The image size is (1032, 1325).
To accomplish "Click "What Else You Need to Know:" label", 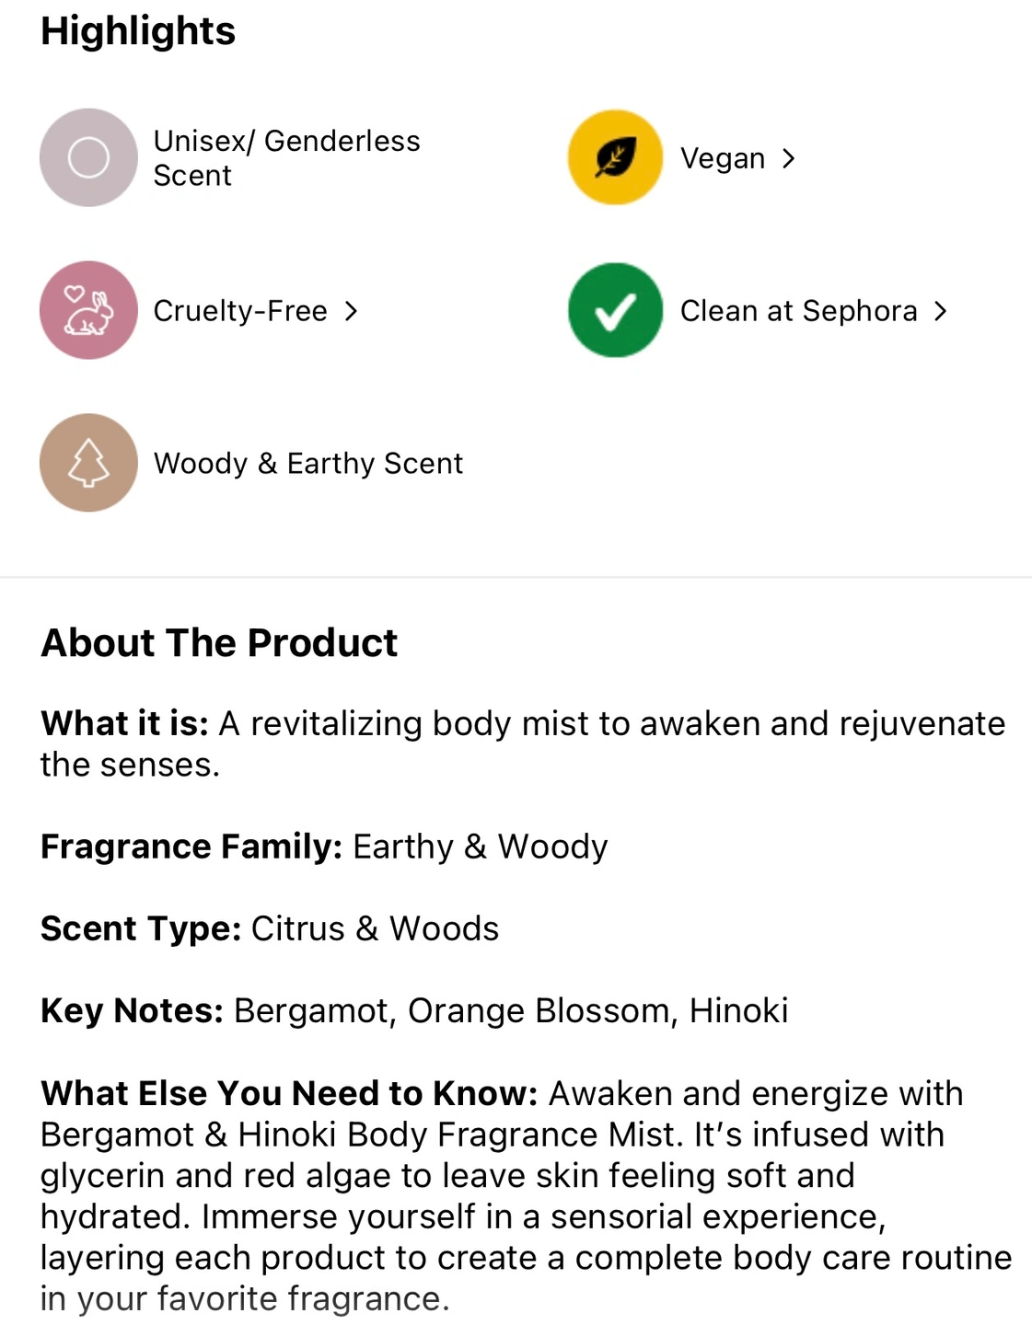I will pyautogui.click(x=289, y=1093).
